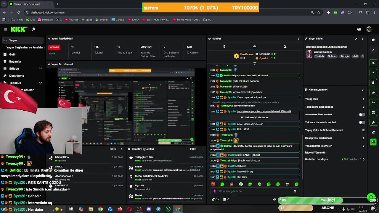
Task: Click the purple microphone icon in chat input
Action: coord(215,191)
